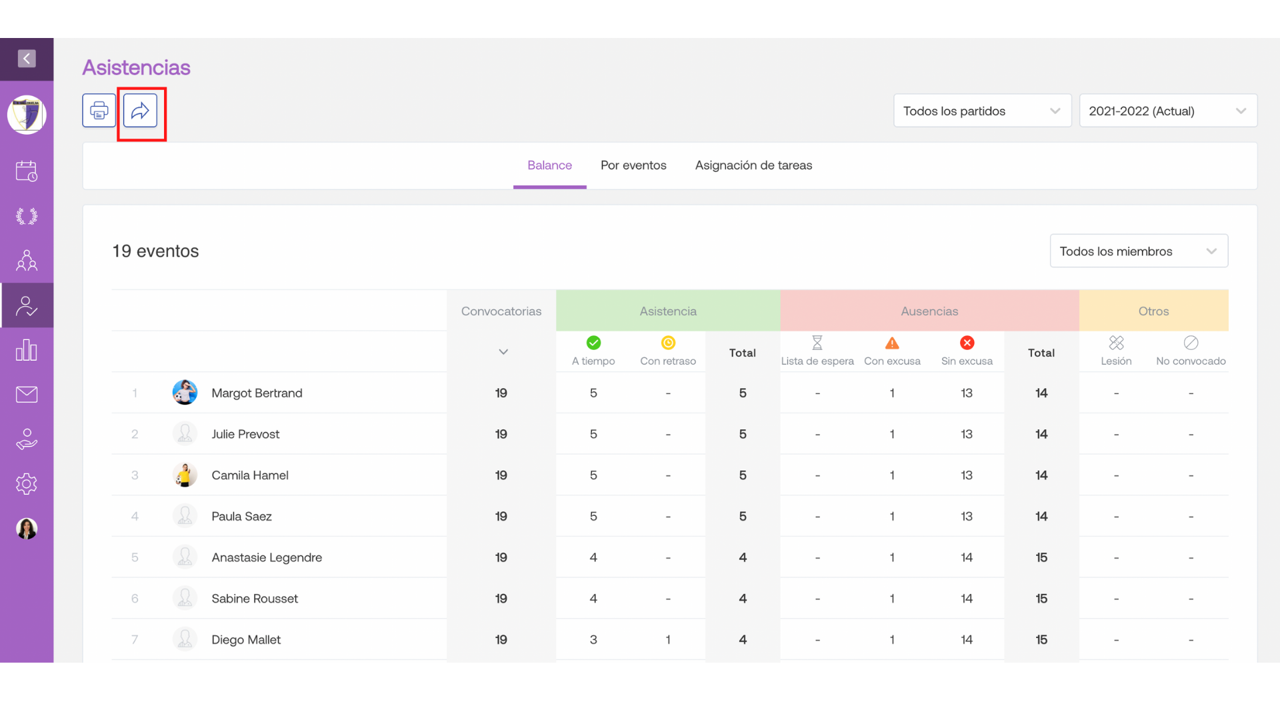Open the 2021-2022 (Actual) season dropdown

(1168, 111)
